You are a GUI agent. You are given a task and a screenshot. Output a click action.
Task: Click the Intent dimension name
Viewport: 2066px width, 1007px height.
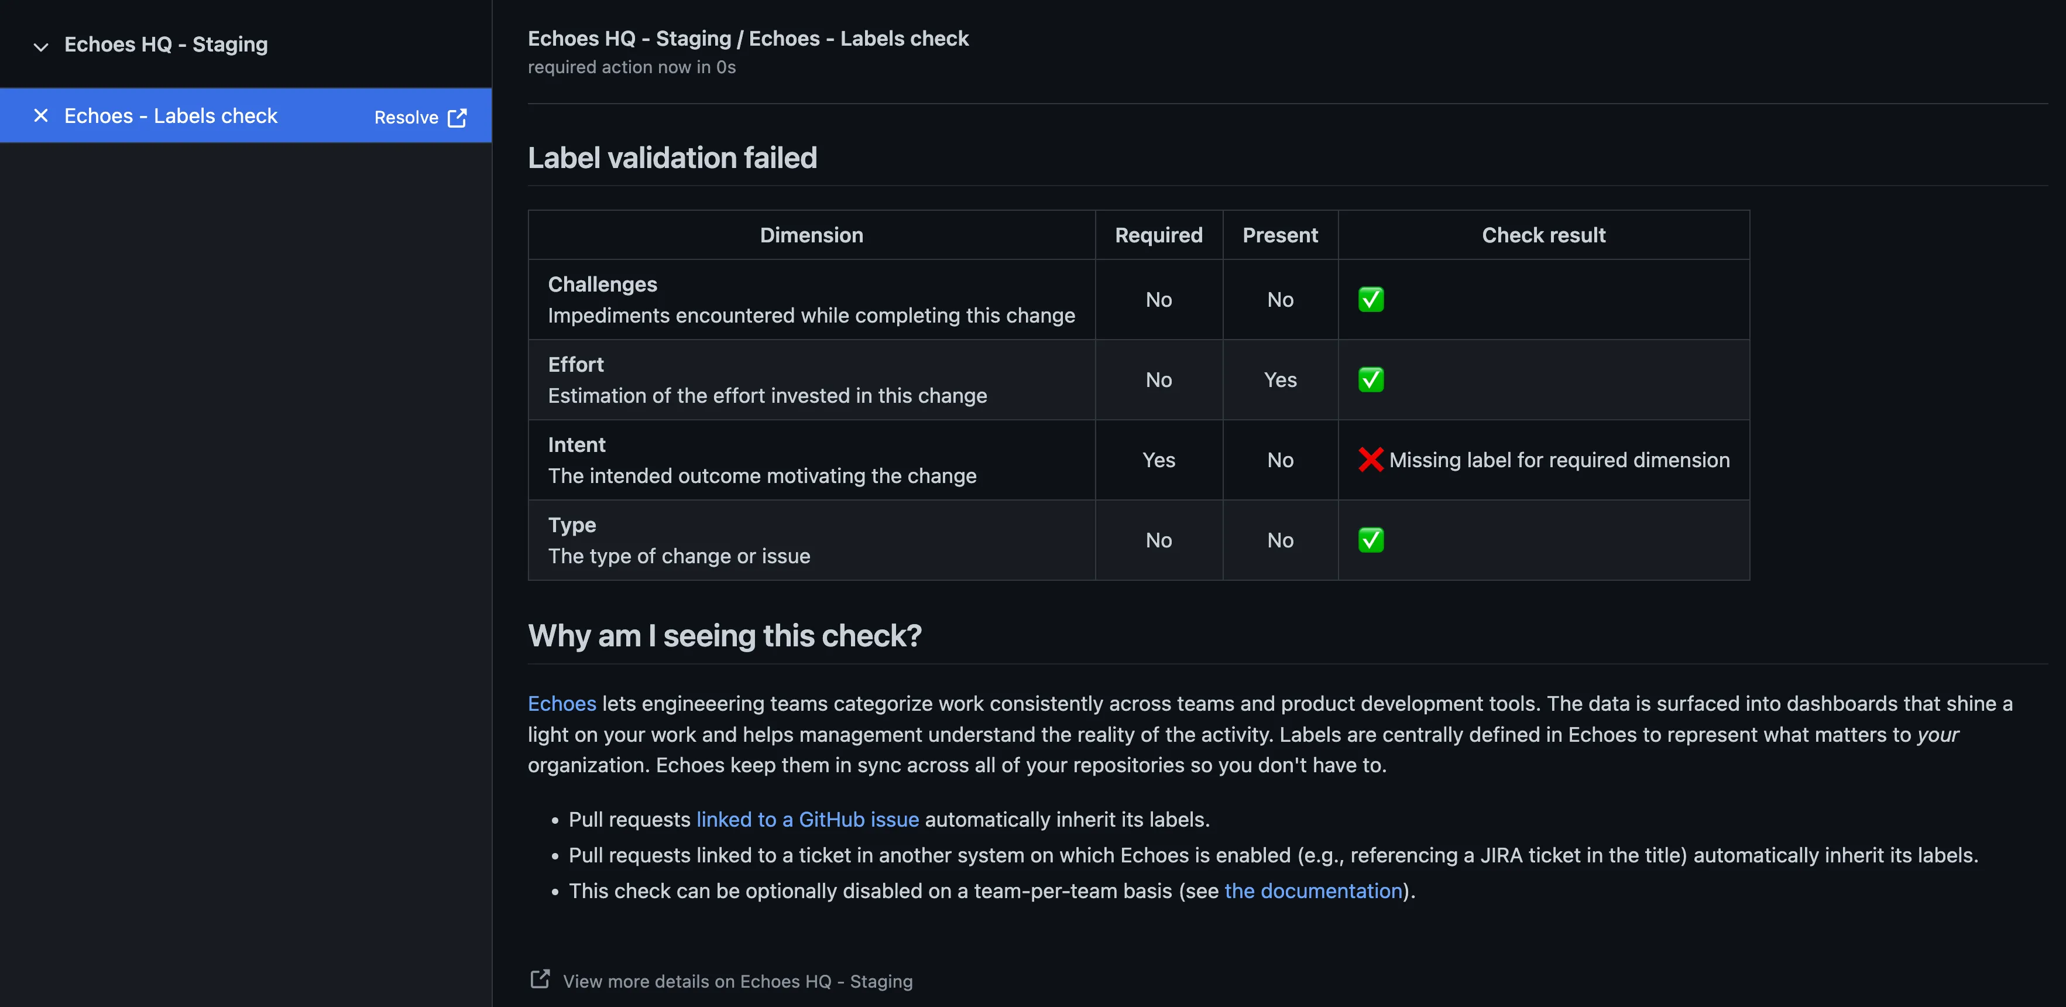click(576, 444)
